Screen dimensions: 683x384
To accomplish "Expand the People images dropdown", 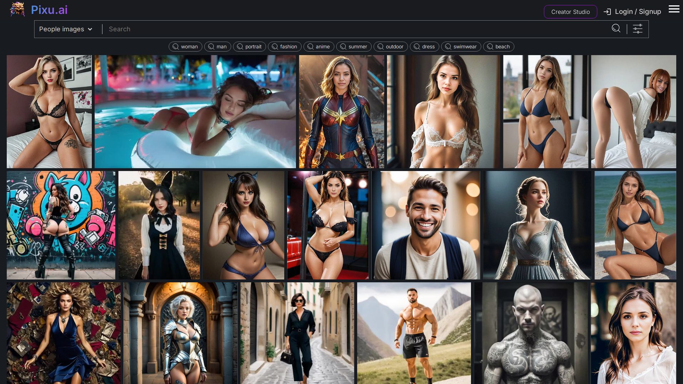I will click(62, 29).
